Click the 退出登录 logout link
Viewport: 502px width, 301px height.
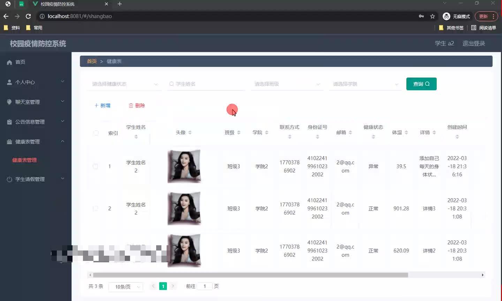[474, 44]
